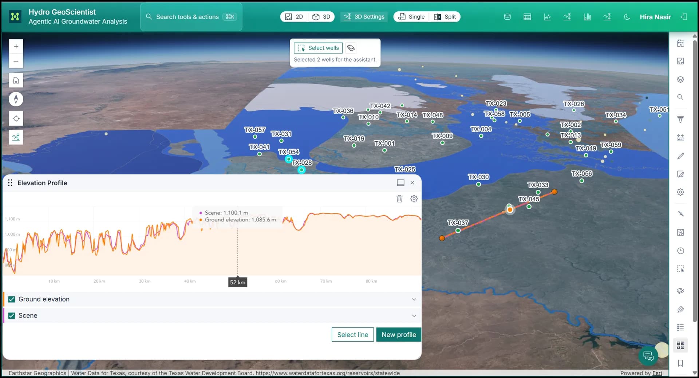Open the line chart icon in header

click(x=547, y=17)
